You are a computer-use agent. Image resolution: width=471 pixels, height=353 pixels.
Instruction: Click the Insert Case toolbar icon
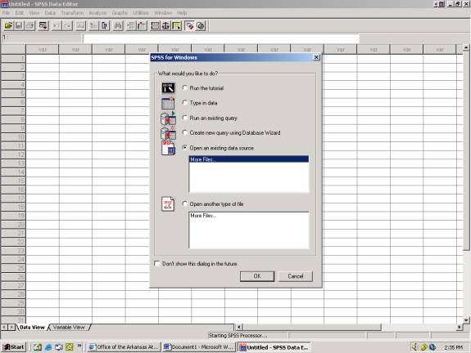coord(131,26)
